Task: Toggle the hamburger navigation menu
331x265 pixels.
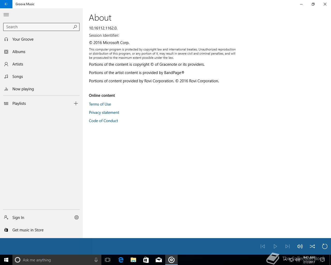Action: click(6, 15)
